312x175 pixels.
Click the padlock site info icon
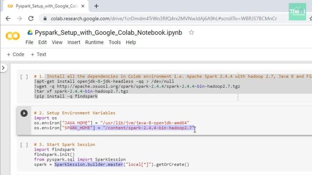point(45,18)
